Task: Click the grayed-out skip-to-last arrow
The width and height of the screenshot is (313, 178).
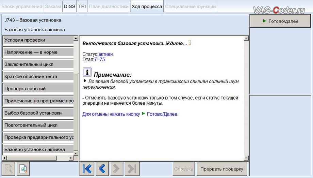Action: [x=132, y=168]
